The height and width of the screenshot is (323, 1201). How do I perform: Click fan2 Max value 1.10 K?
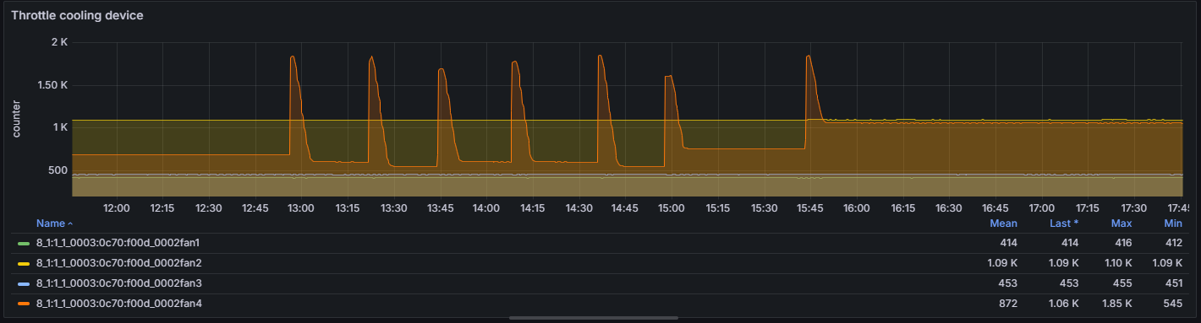pos(1116,263)
